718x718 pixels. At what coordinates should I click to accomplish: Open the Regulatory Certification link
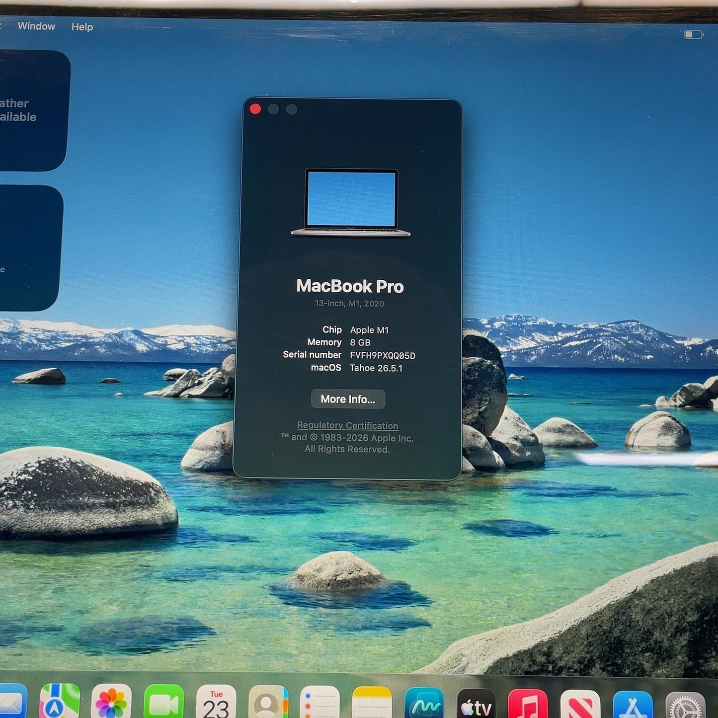tap(348, 425)
